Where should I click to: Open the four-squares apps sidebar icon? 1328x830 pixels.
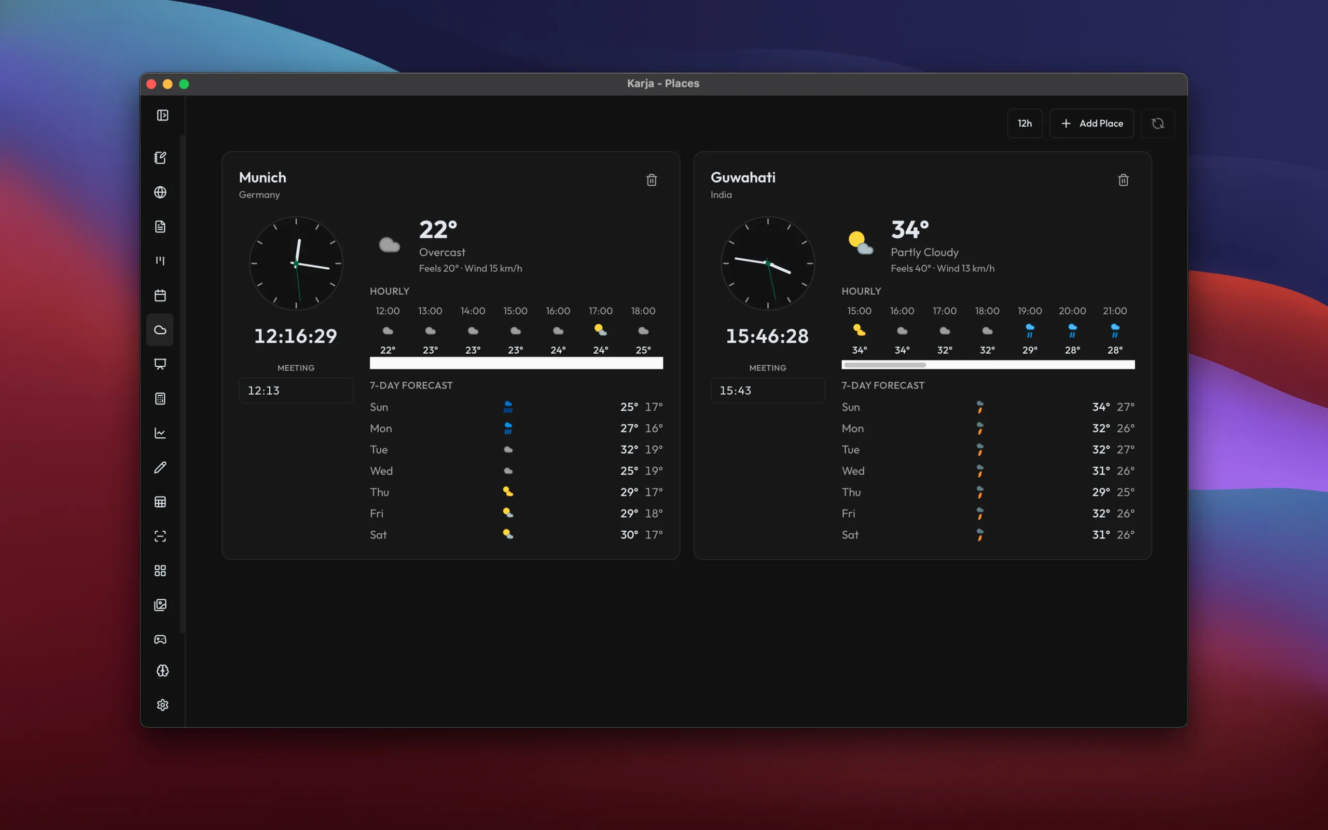(160, 571)
